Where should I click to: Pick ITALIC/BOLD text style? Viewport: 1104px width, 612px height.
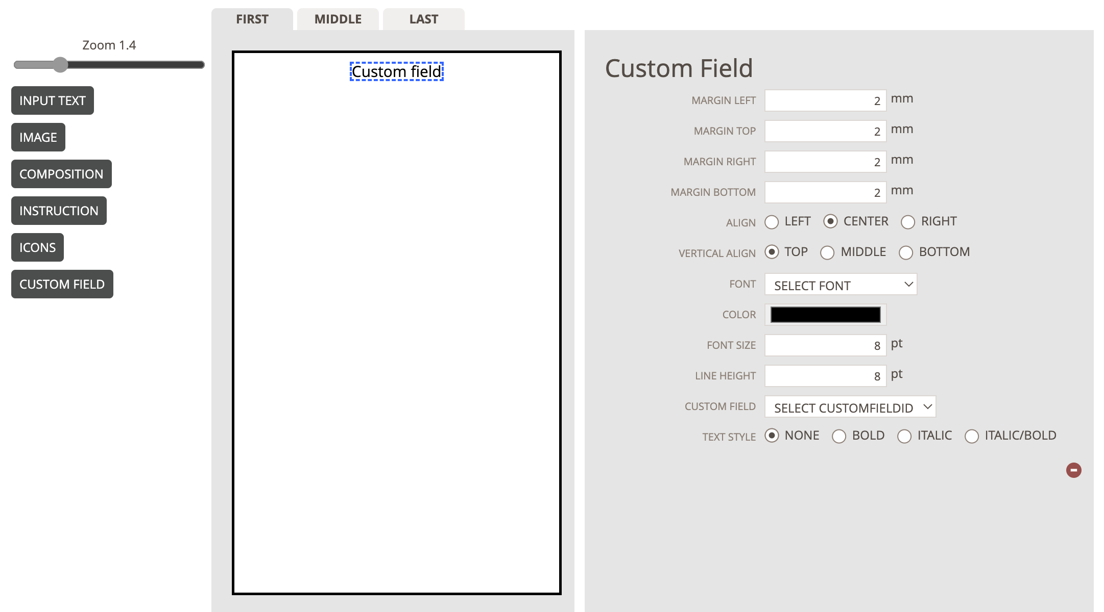pyautogui.click(x=972, y=436)
